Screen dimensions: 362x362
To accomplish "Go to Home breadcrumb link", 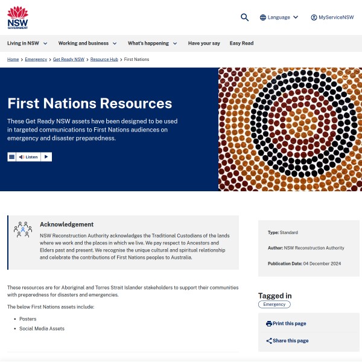I will pyautogui.click(x=13, y=60).
